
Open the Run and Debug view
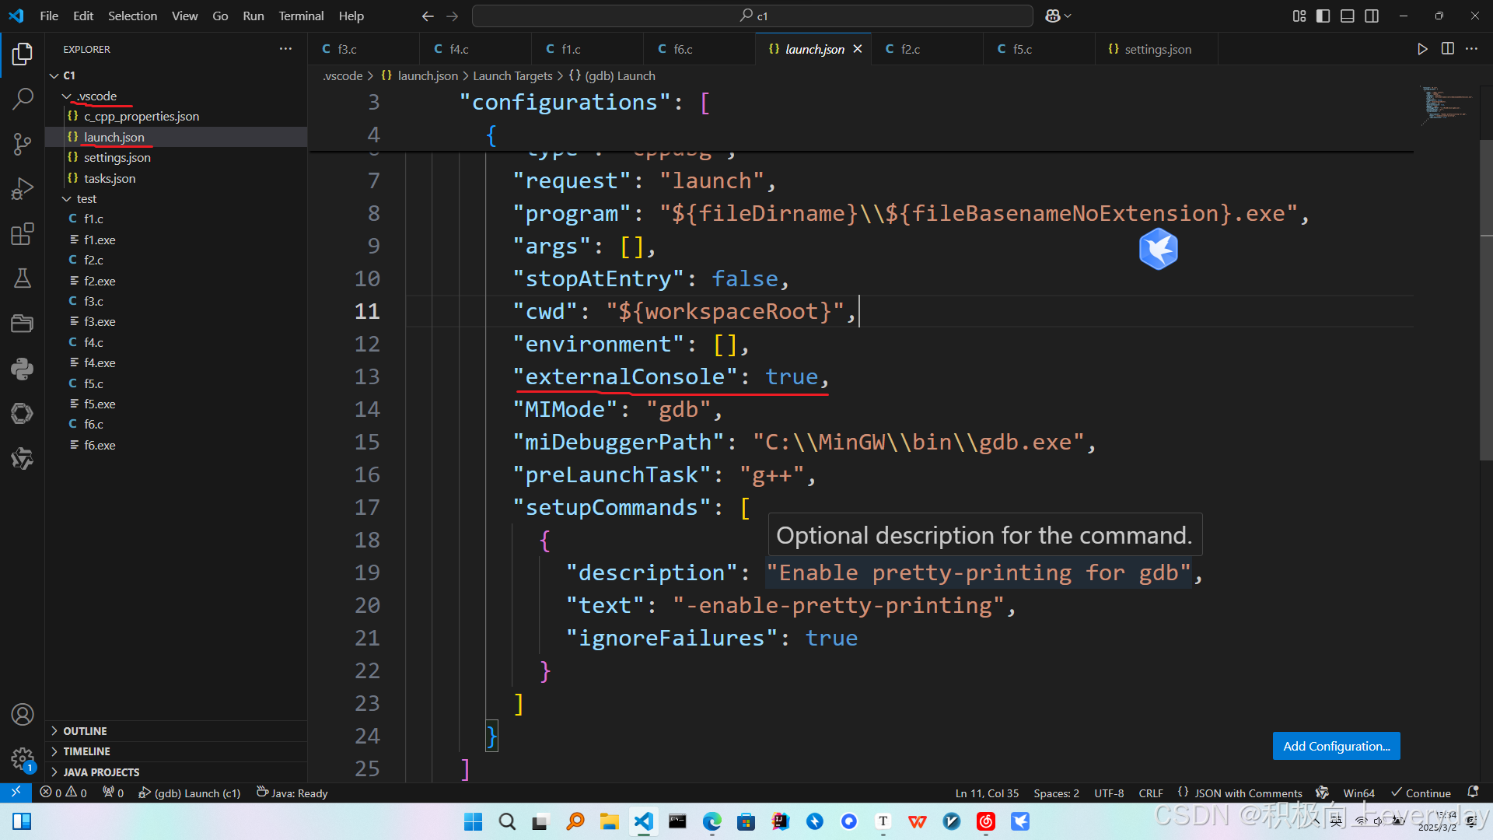click(x=23, y=187)
